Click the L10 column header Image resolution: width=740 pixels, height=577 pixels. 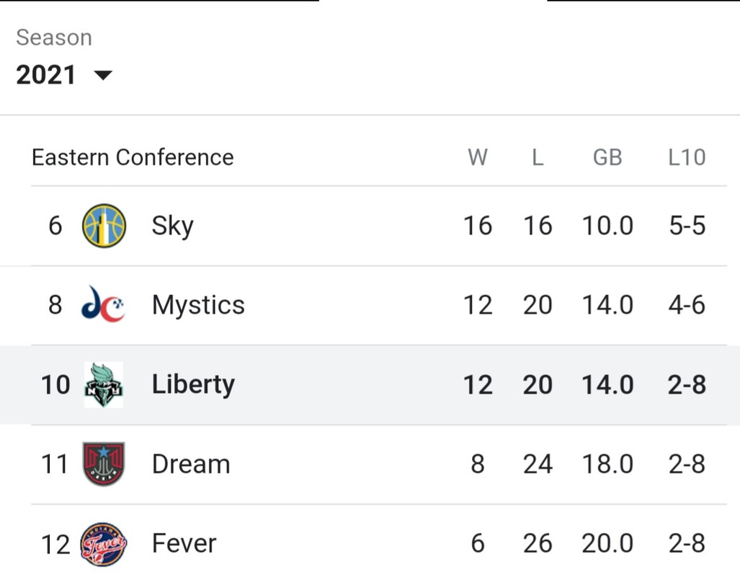687,157
